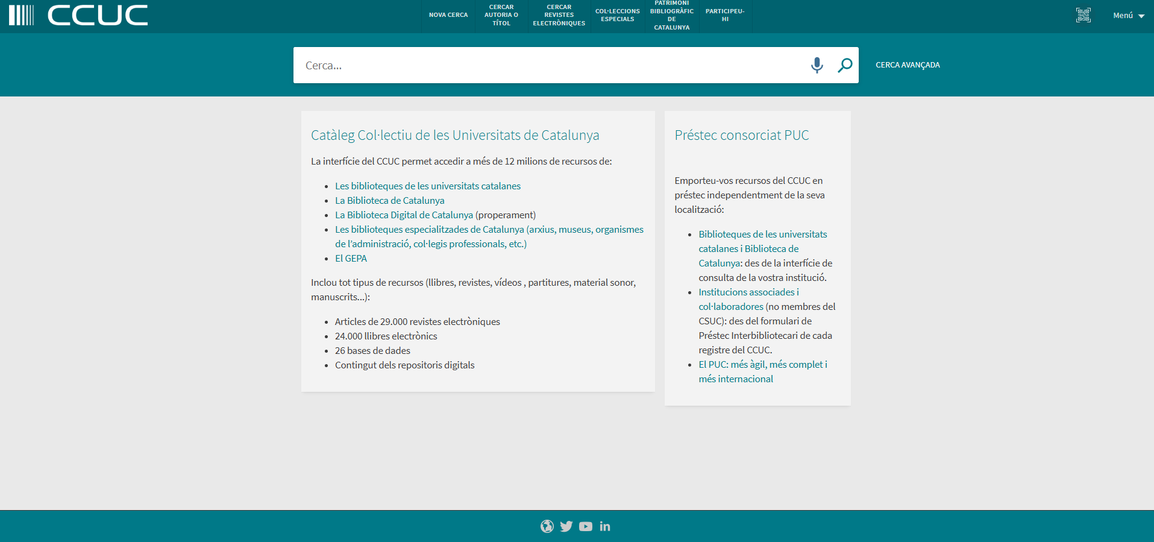Viewport: 1154px width, 542px height.
Task: Go to Col·leccions Especials
Action: tap(617, 15)
